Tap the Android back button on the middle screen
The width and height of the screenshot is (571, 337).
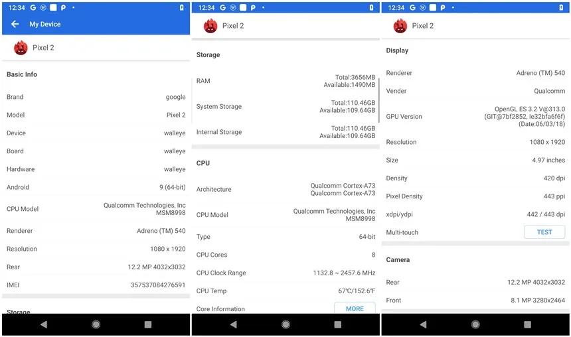(234, 324)
